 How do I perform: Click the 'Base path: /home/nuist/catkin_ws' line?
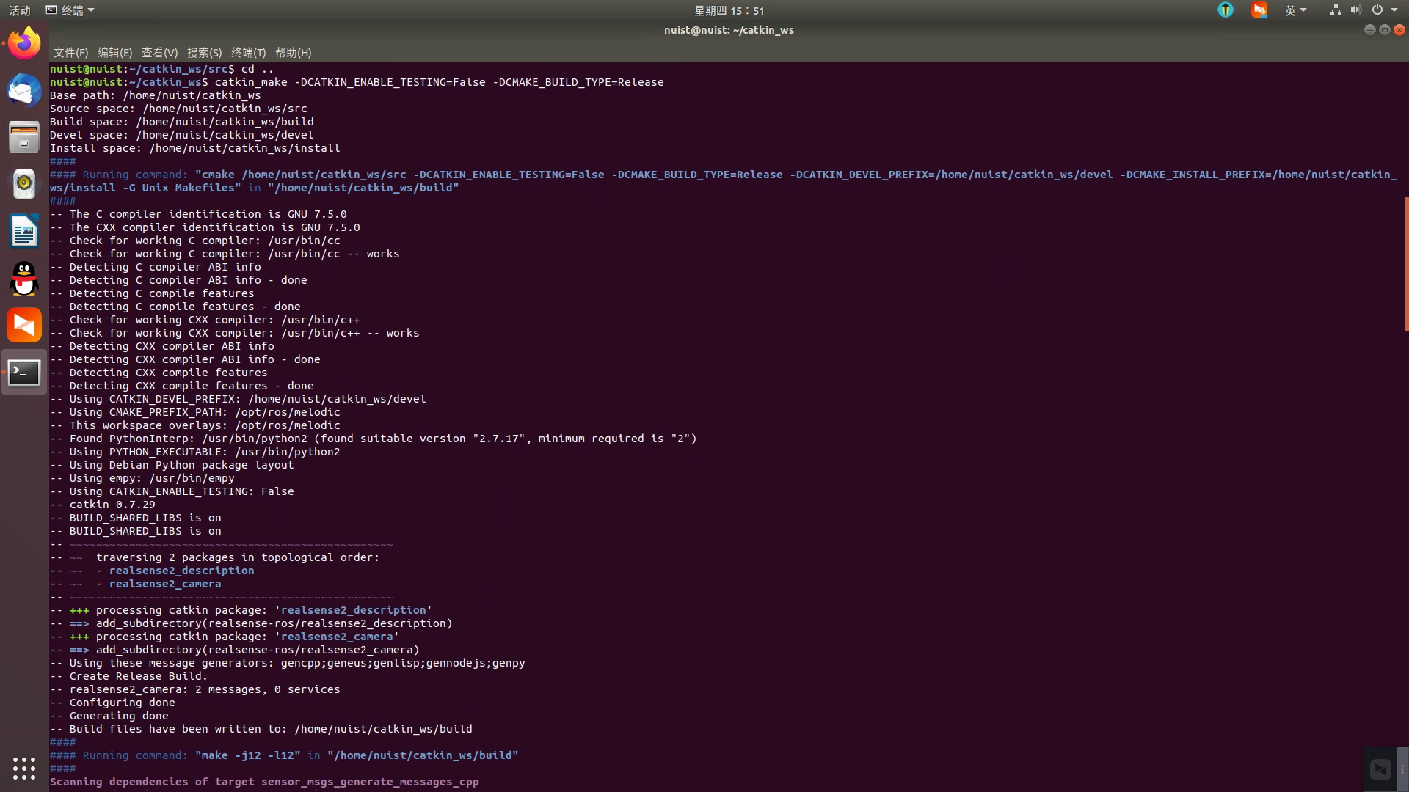click(x=155, y=95)
